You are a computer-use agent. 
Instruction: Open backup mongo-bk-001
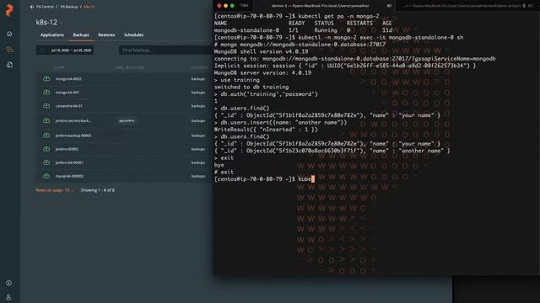coord(67,93)
